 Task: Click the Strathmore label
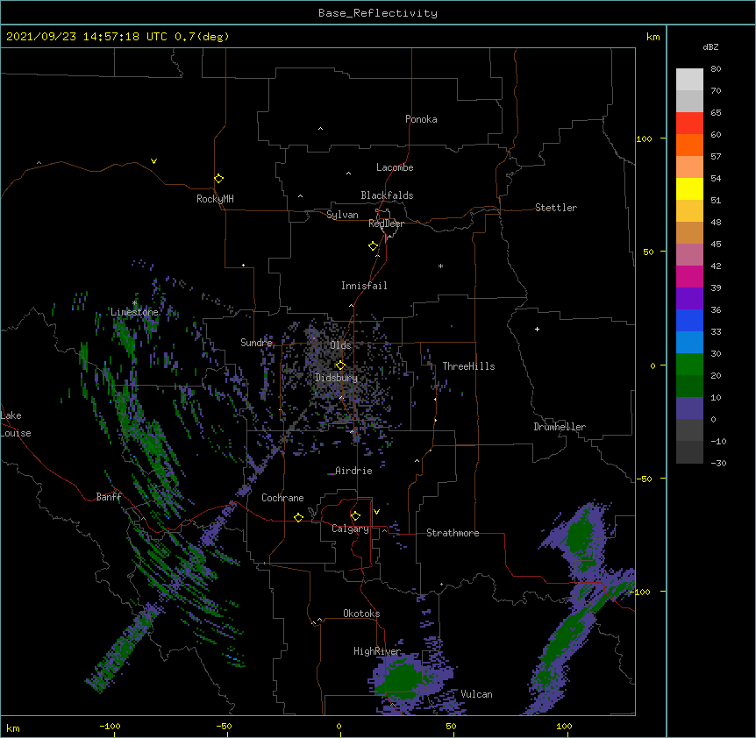click(453, 533)
